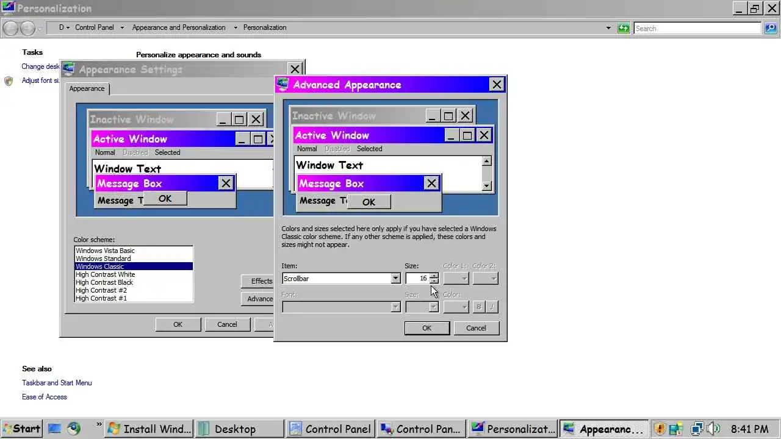Viewport: 781px width, 439px height.
Task: Click Appearance and Personalization breadcrumb
Action: pos(179,27)
